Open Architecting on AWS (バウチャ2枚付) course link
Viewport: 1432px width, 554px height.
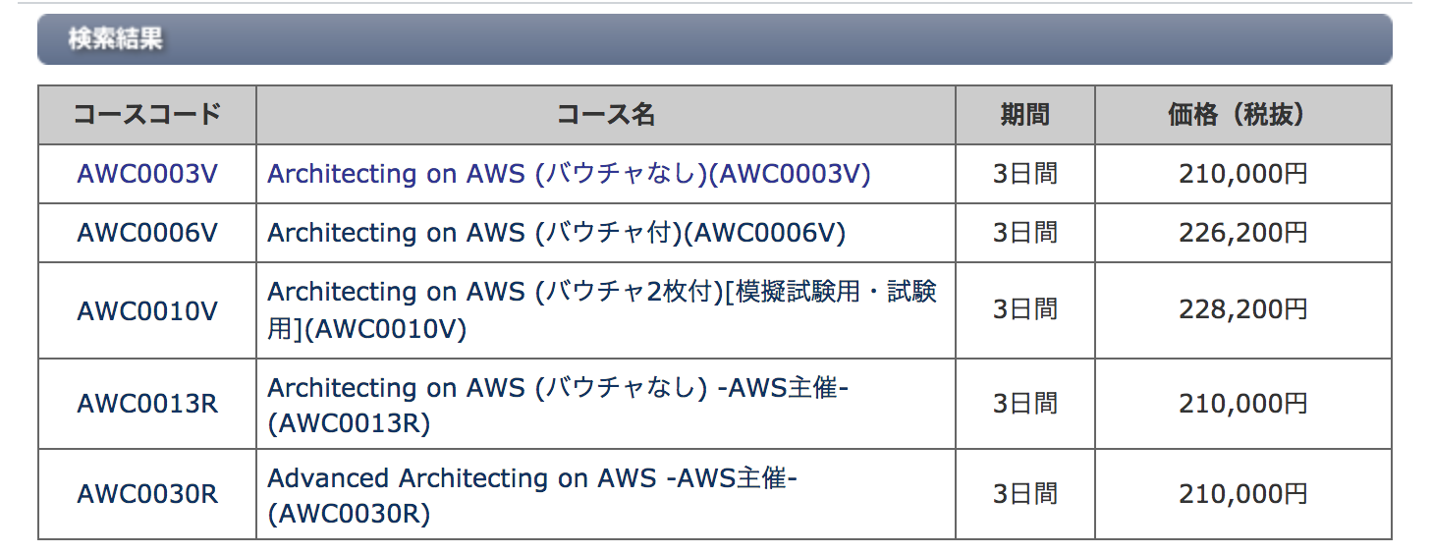pos(602,310)
